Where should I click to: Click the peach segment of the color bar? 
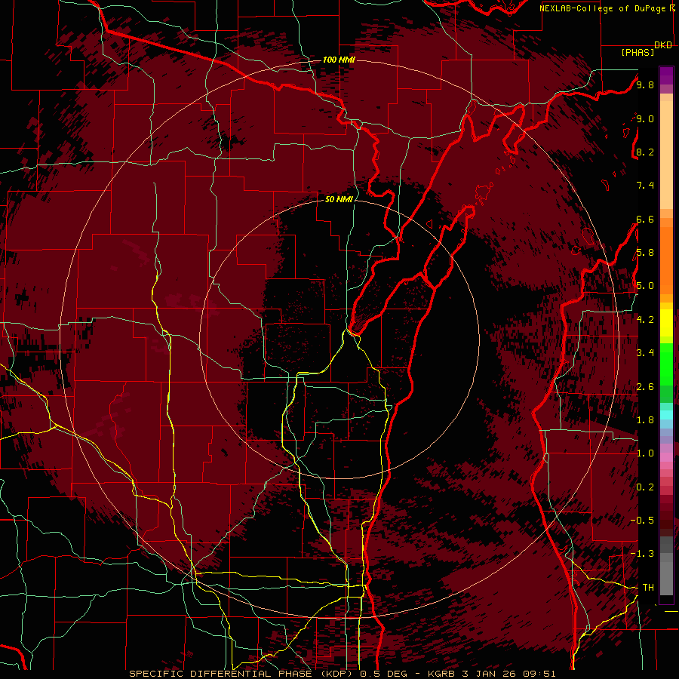pyautogui.click(x=666, y=156)
